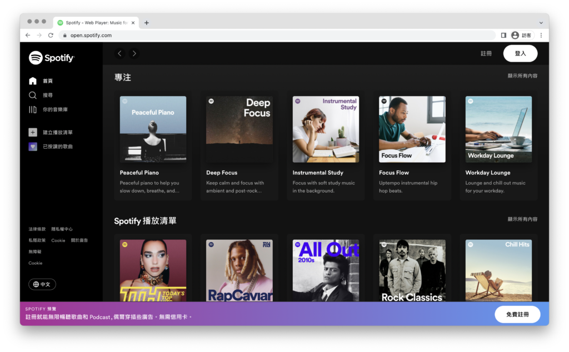The image size is (569, 352).
Task: Open the Chill Hits cover
Action: (x=498, y=270)
